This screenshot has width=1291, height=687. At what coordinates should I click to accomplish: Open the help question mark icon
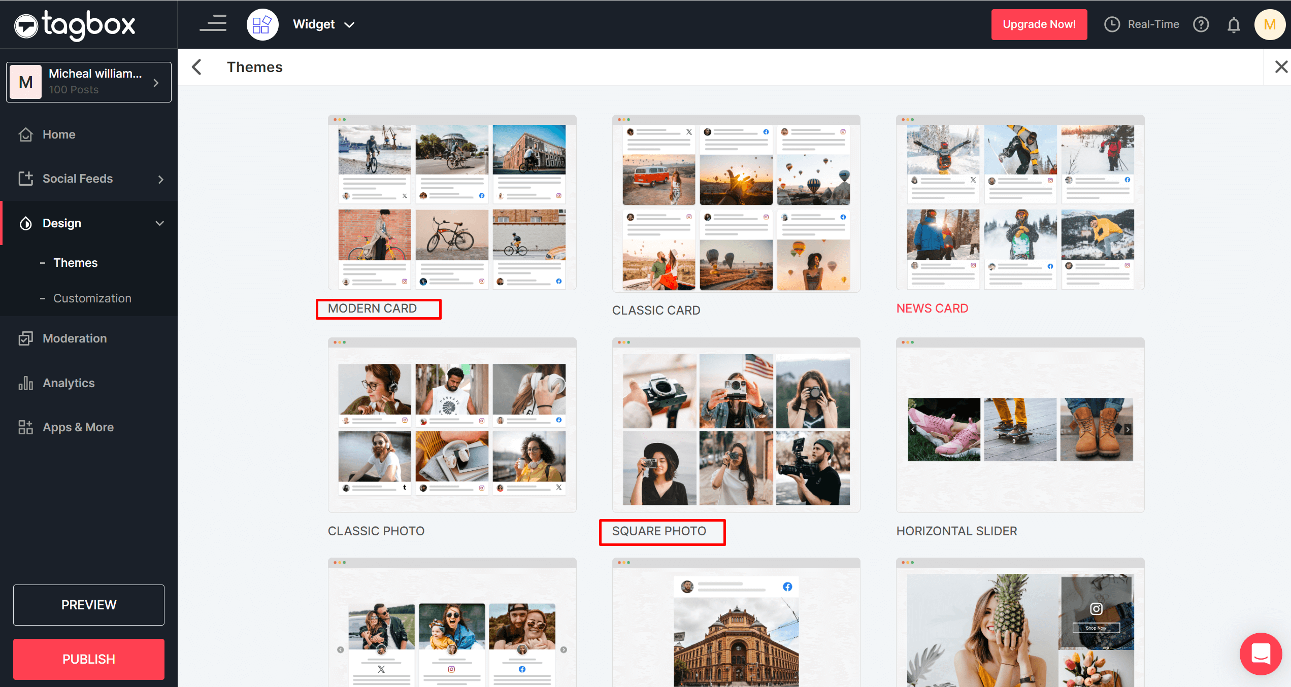point(1201,24)
